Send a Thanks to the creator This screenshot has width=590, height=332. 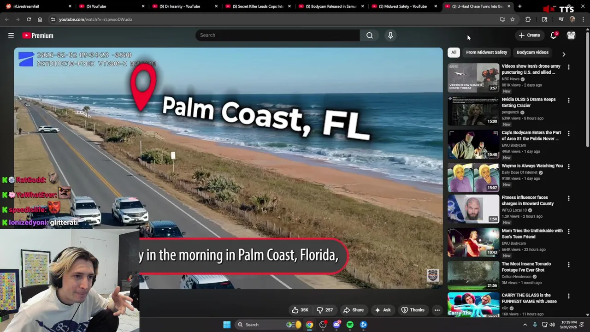tap(413, 310)
